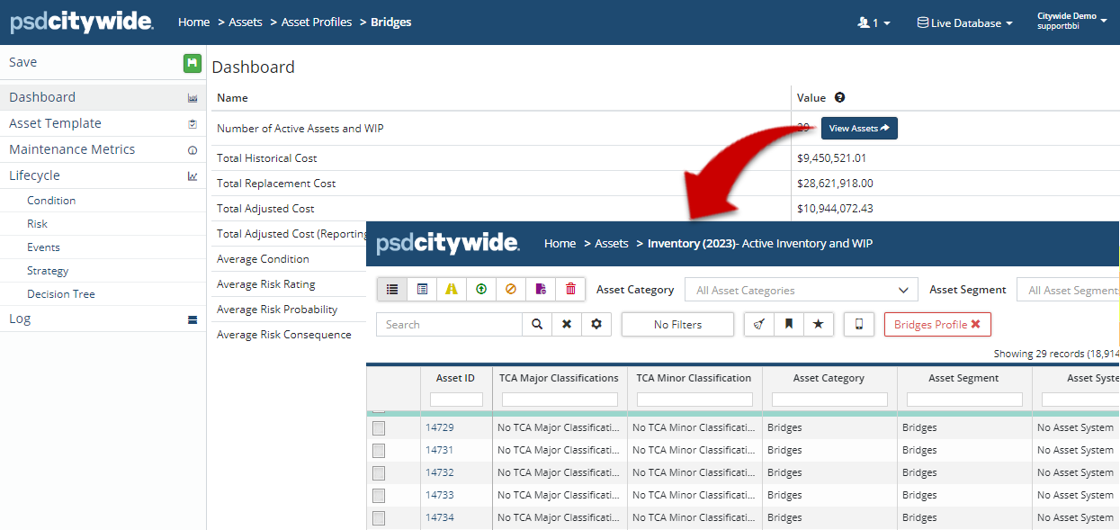Viewport: 1120px width, 530px height.
Task: Tick the checkbox for asset 14734
Action: tap(379, 518)
